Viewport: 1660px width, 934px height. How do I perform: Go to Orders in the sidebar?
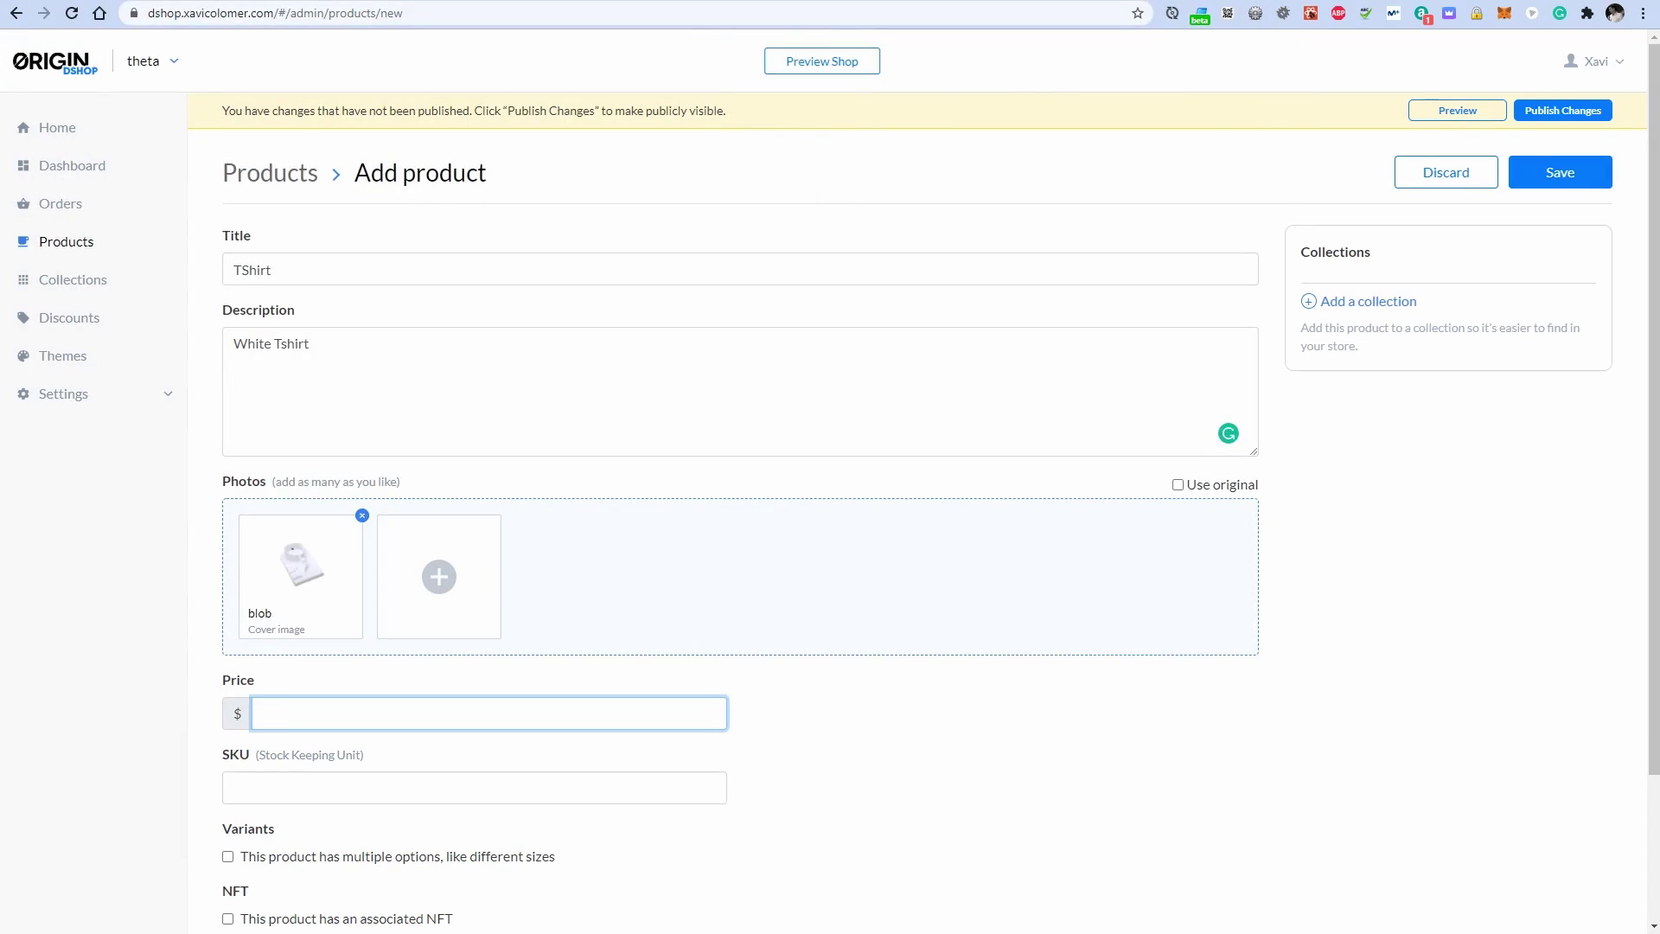[60, 203]
